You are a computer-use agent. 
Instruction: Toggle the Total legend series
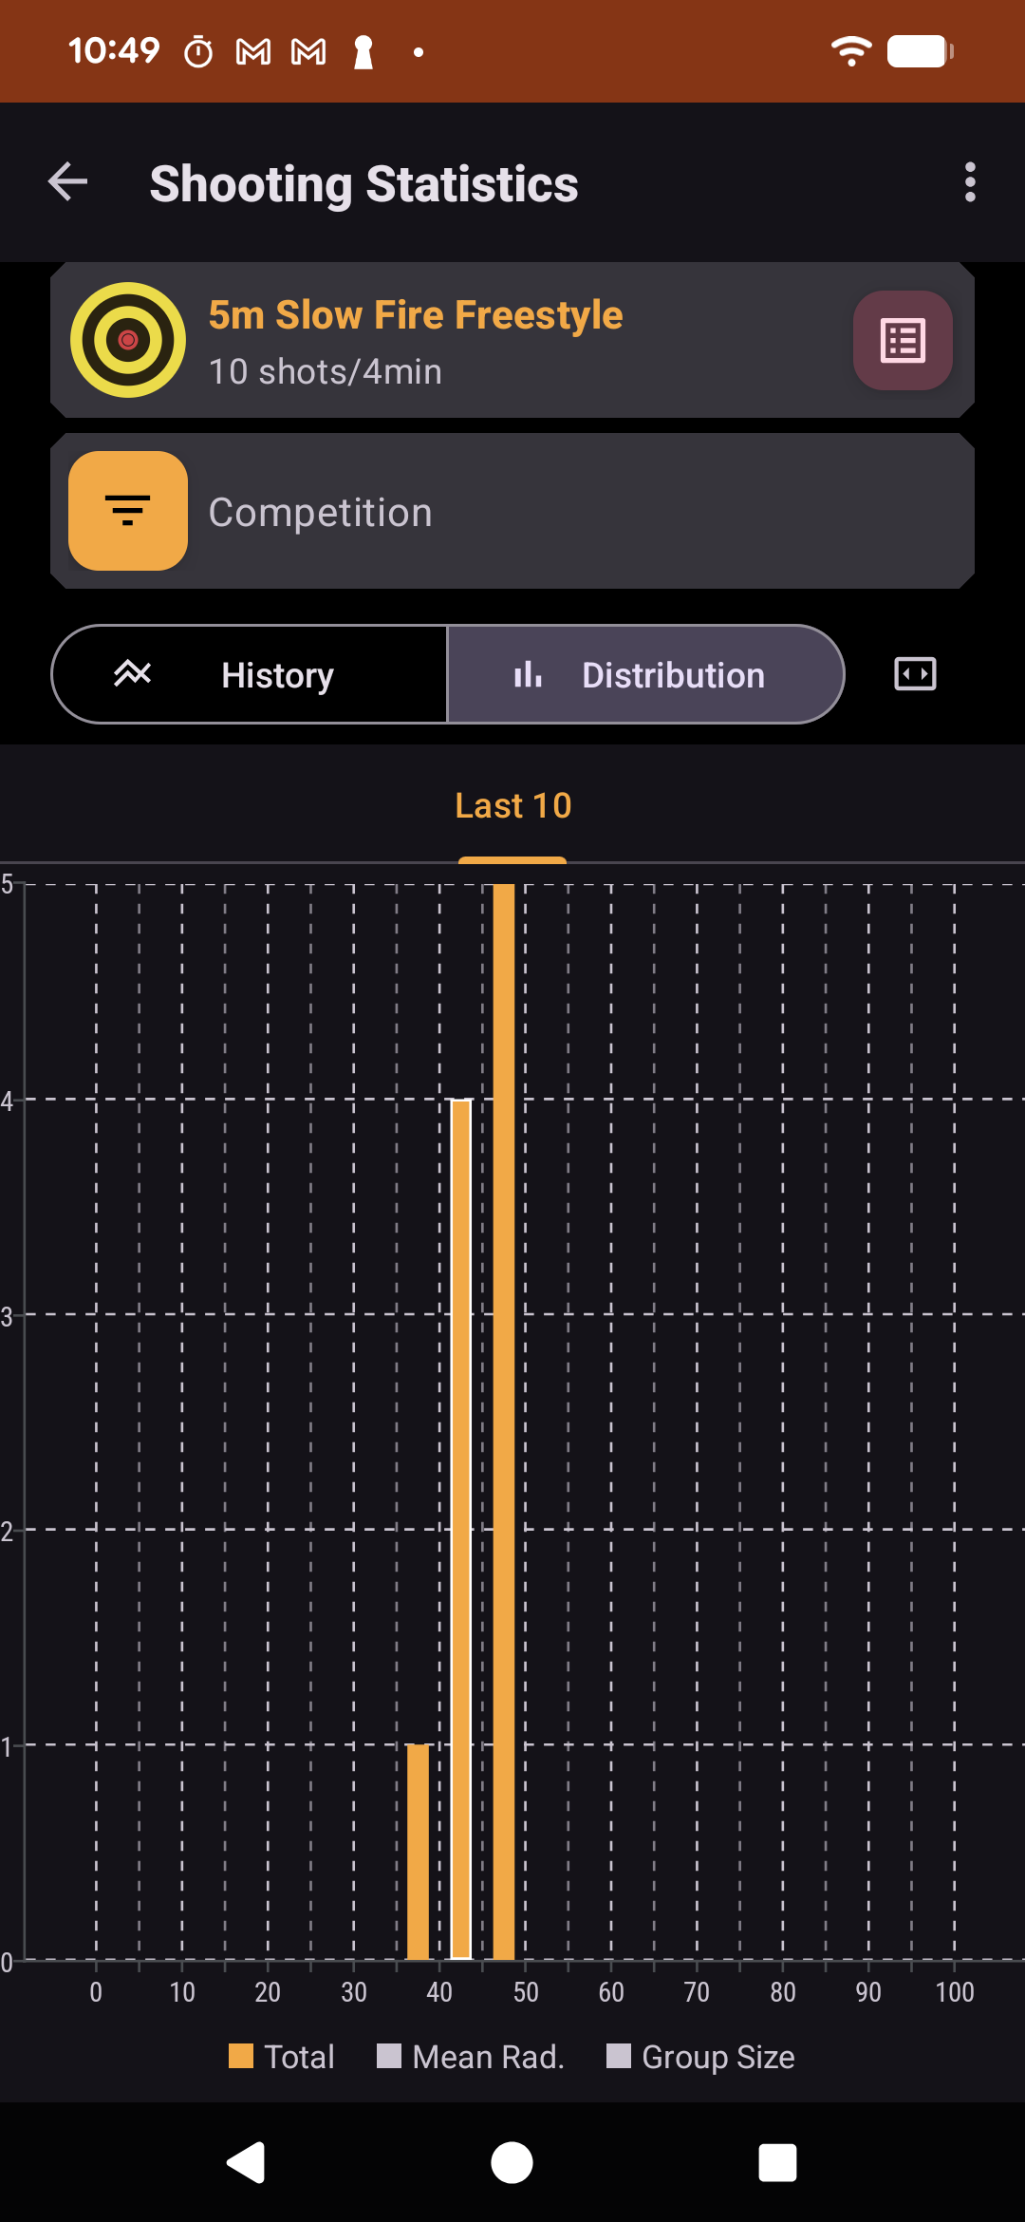click(x=282, y=2057)
